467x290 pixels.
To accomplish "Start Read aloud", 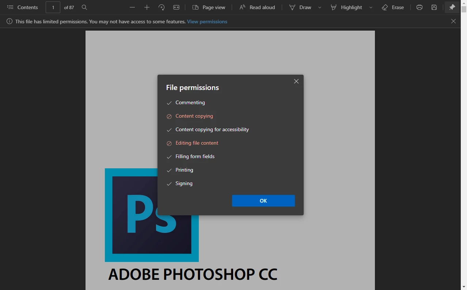I will pos(257,7).
